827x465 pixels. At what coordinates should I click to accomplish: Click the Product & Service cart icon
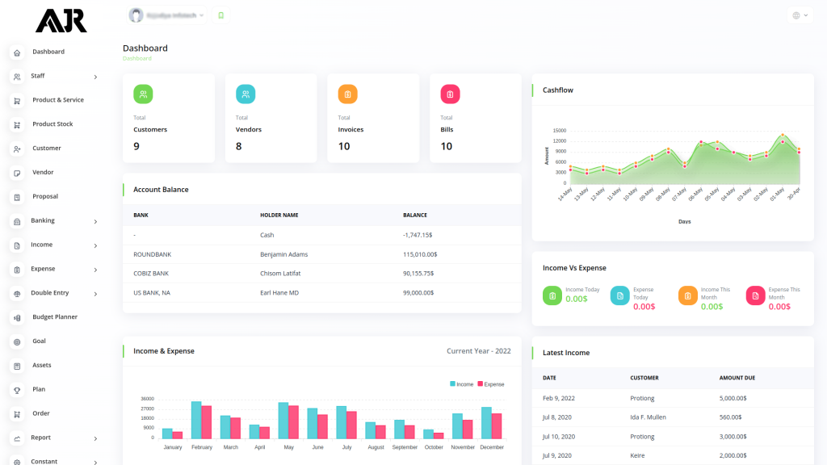(17, 101)
